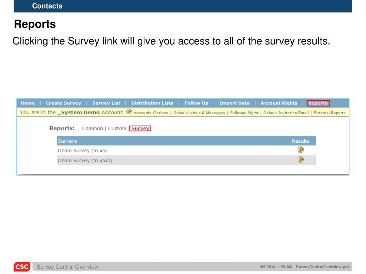Click the Results column header
366x274 pixels.
coord(300,141)
